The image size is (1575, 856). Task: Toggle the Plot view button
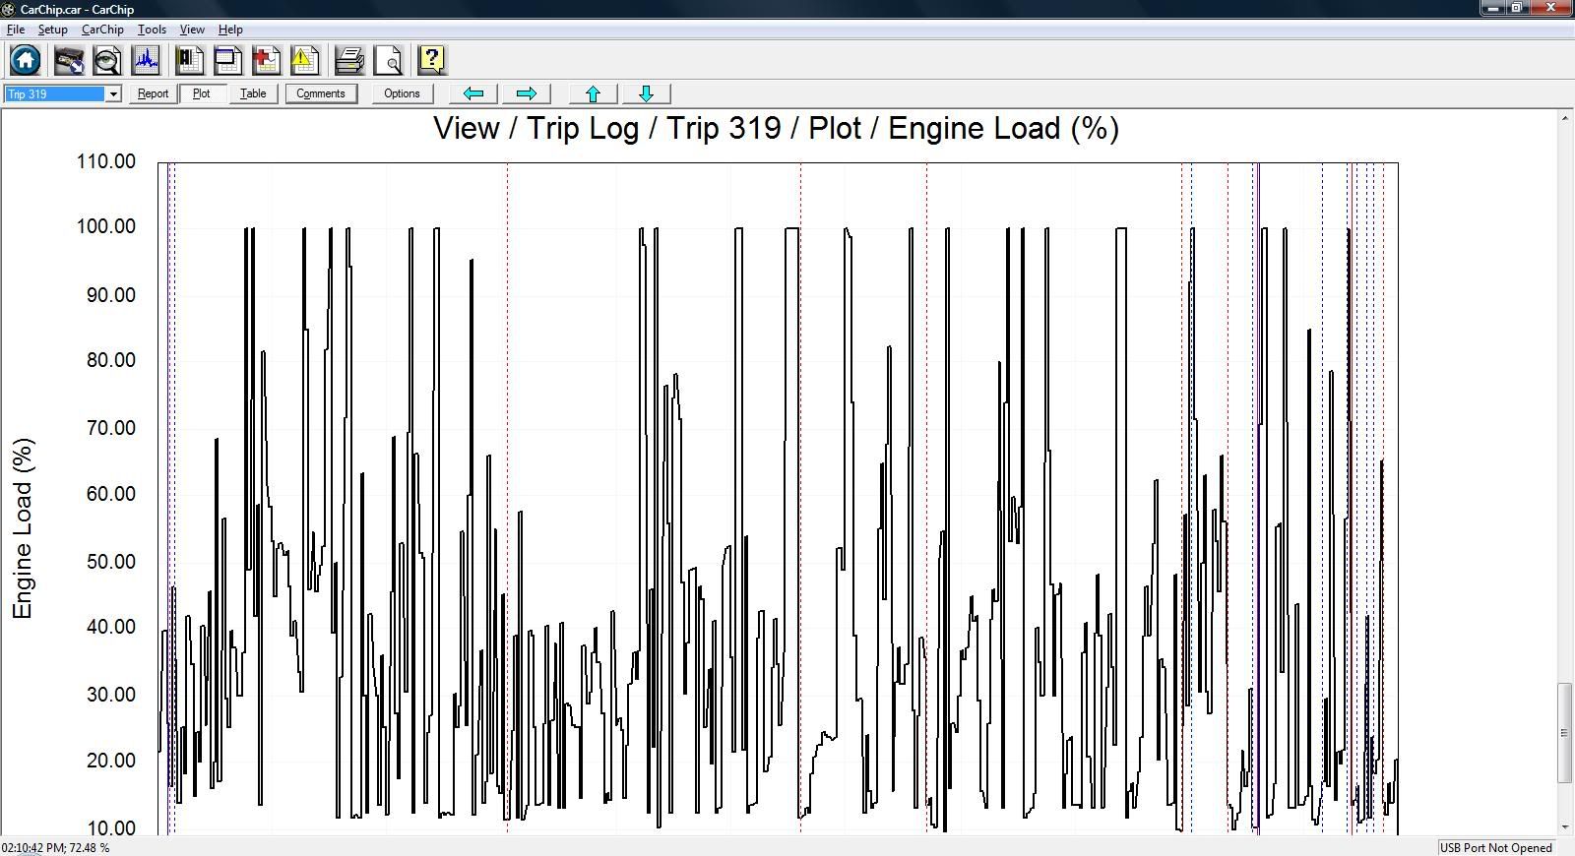tap(202, 93)
